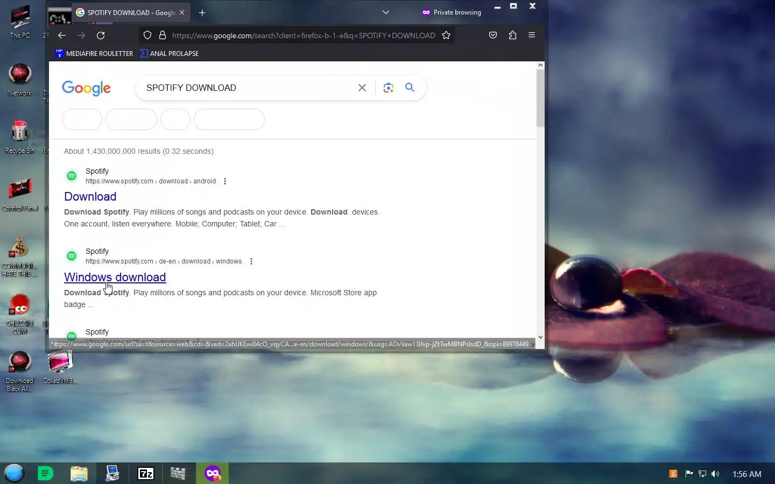Select the This PC desktop icon

[20, 23]
